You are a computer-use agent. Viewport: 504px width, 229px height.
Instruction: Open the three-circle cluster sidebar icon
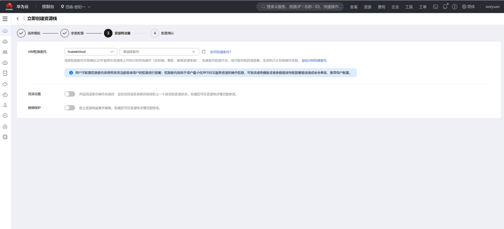point(5,127)
